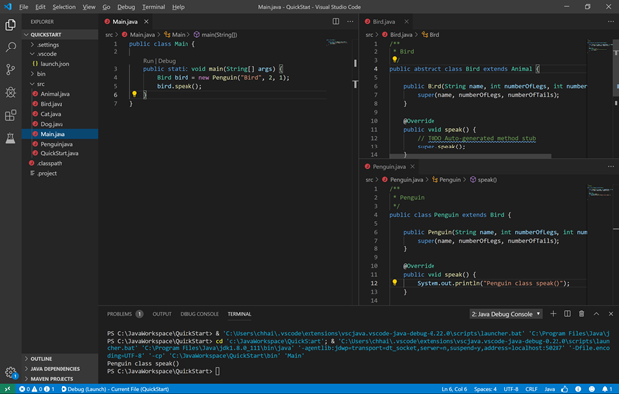619x394 pixels.
Task: Expand the MAVEN PROJECTS section
Action: [60, 379]
